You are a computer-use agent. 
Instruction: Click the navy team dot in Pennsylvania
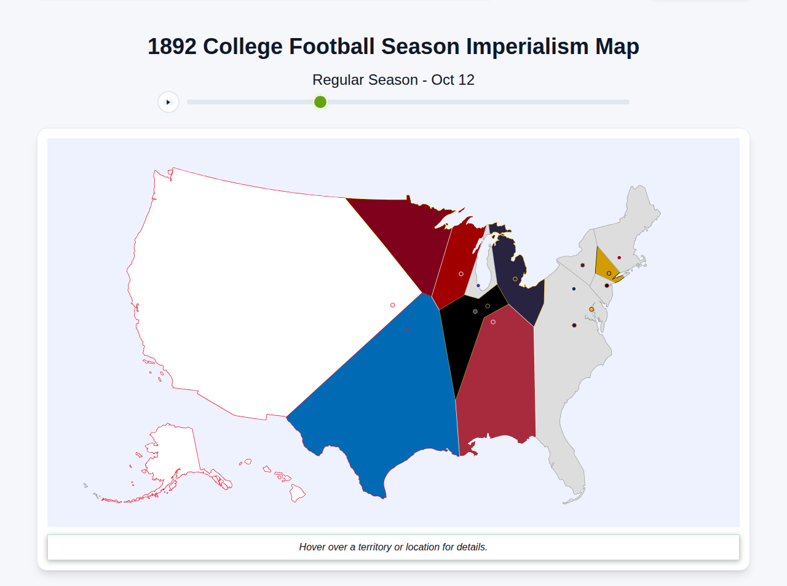click(574, 289)
